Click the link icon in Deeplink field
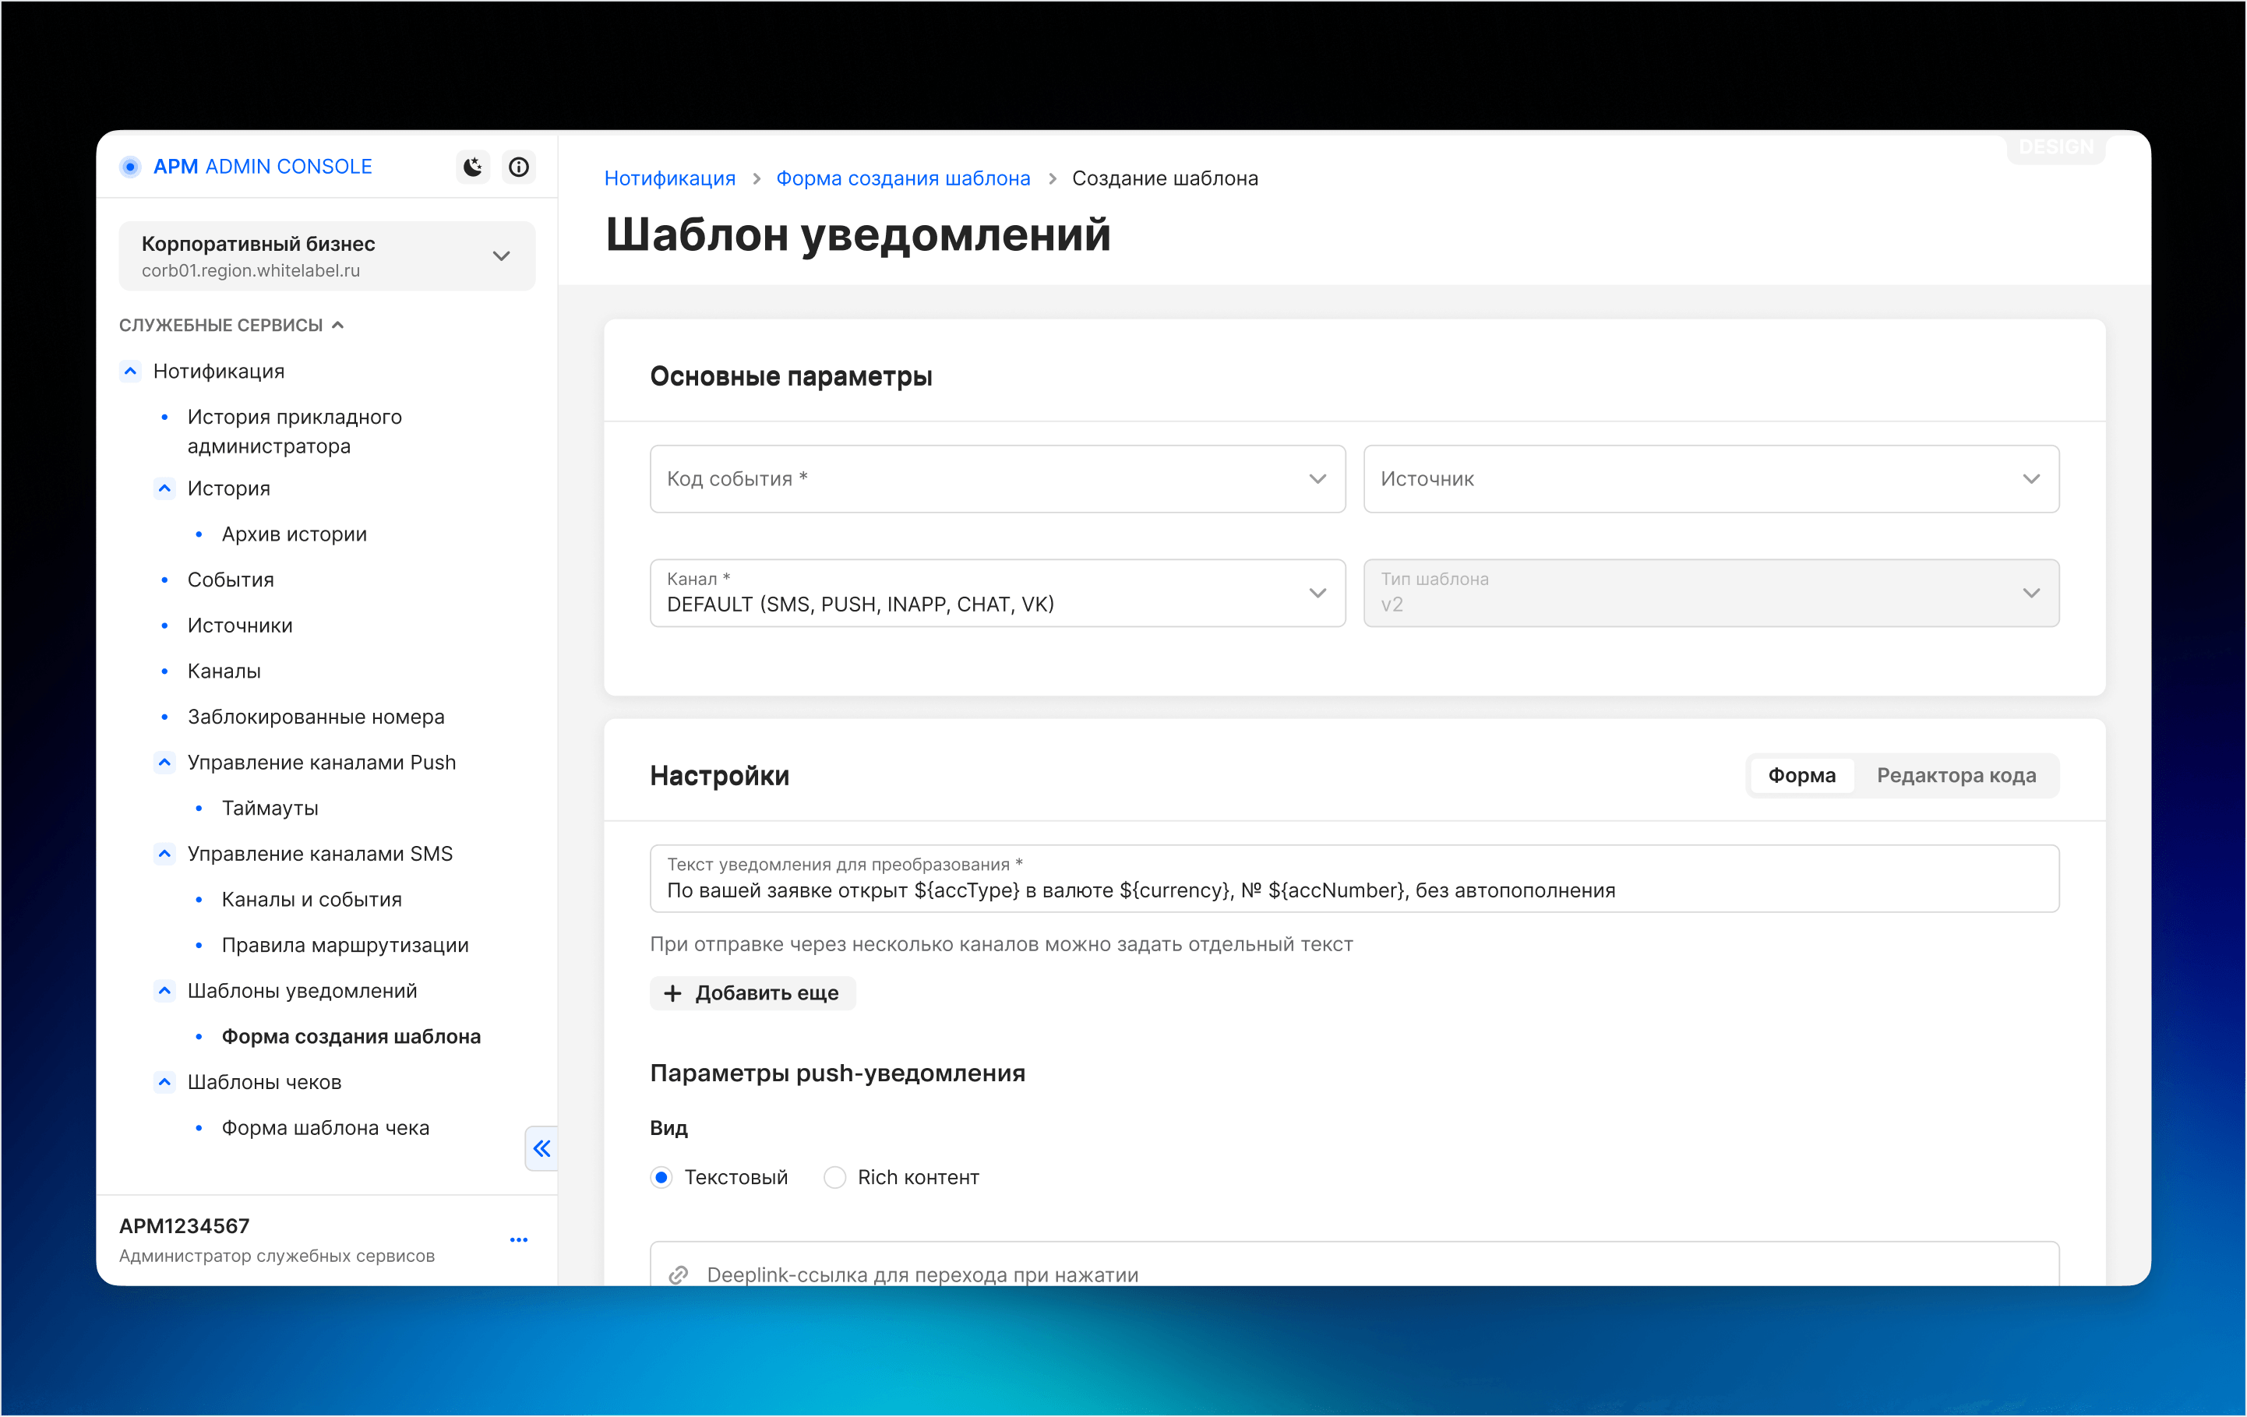The image size is (2247, 1417). pyautogui.click(x=679, y=1274)
